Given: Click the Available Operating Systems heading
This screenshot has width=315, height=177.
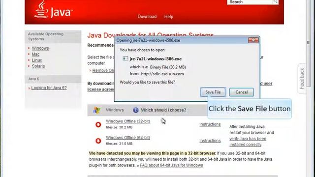Looking at the screenshot, I should pyautogui.click(x=46, y=36).
